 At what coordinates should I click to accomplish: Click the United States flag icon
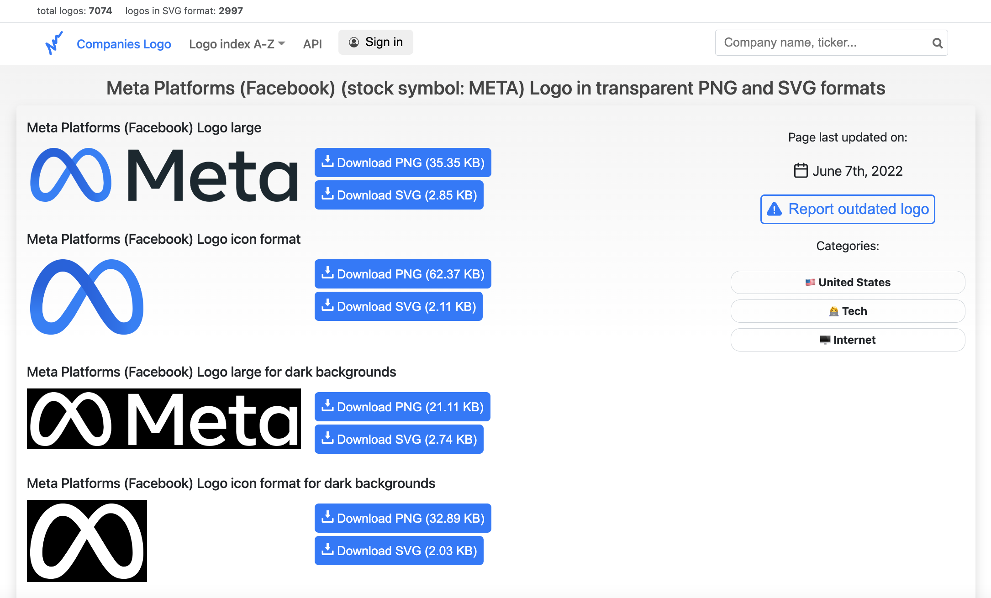(x=810, y=283)
